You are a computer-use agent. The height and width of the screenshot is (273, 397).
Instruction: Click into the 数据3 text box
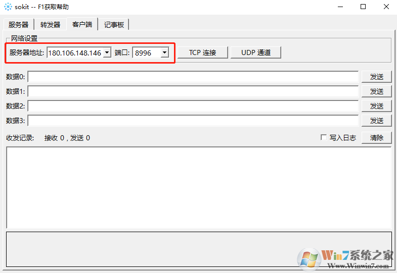click(193, 121)
